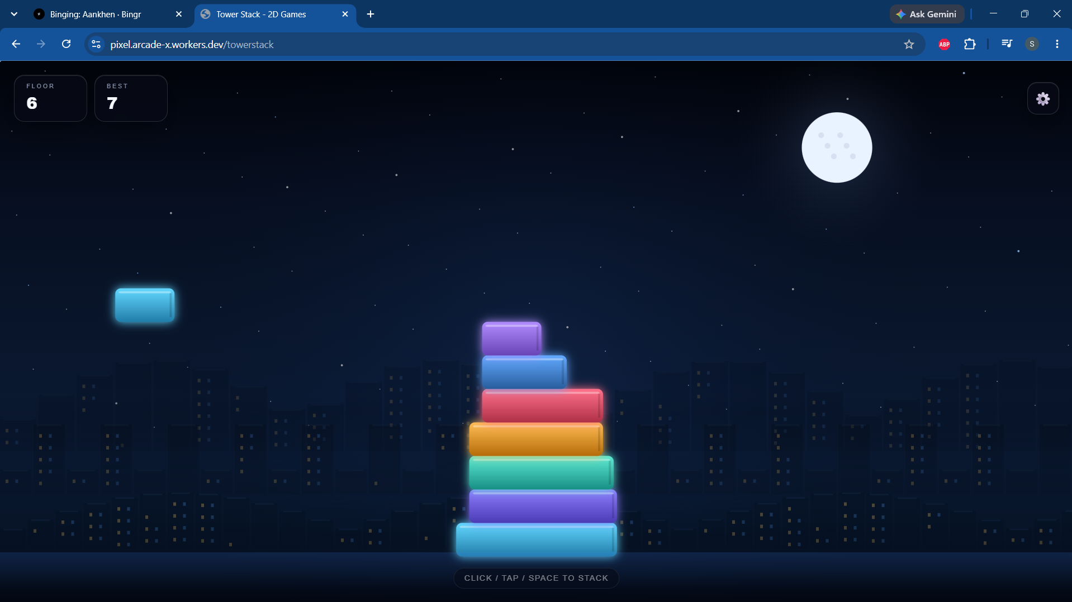Close the Binging: Aankhen tab
This screenshot has height=602, width=1072.
tap(179, 14)
